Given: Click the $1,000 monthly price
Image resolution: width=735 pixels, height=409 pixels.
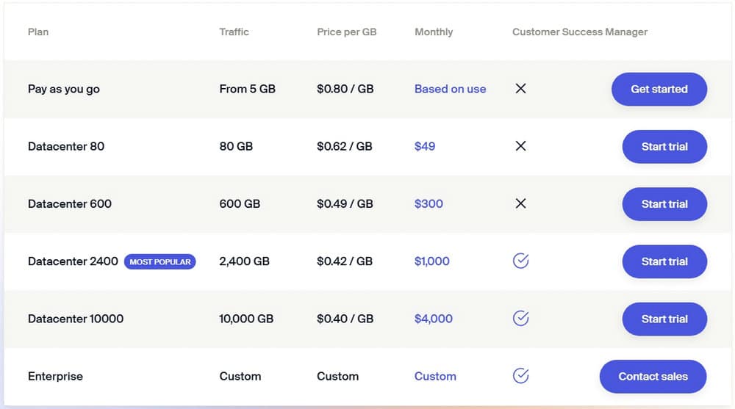Looking at the screenshot, I should pyautogui.click(x=431, y=261).
